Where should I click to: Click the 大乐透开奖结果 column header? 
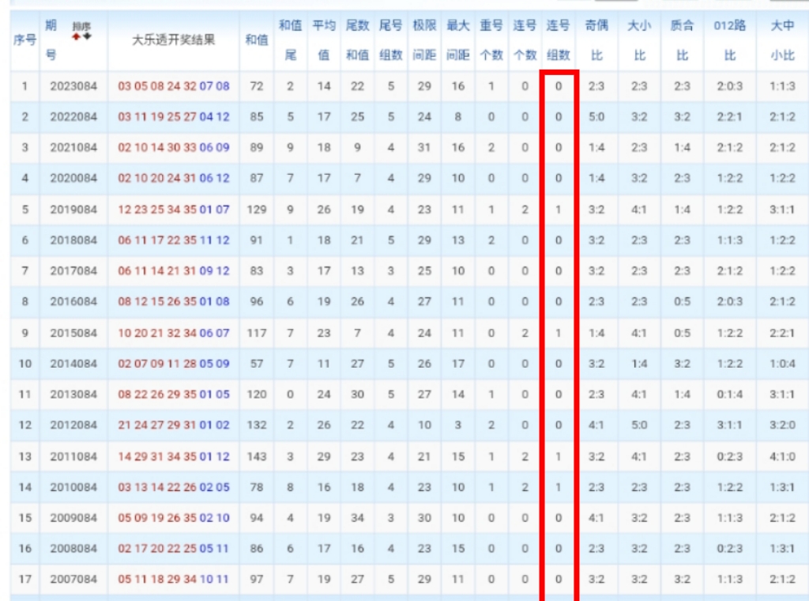tap(173, 40)
